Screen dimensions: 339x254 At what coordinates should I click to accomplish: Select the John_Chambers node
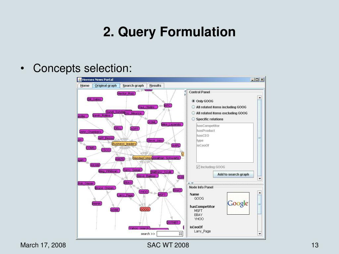point(91,132)
